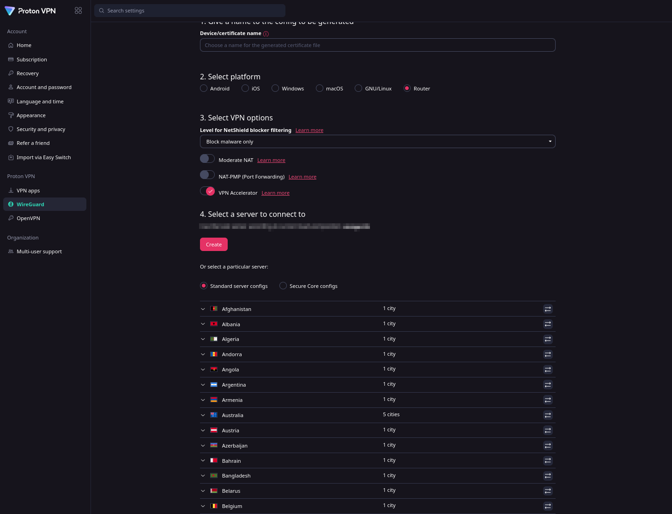Click the Proton VPN logo

(30, 11)
